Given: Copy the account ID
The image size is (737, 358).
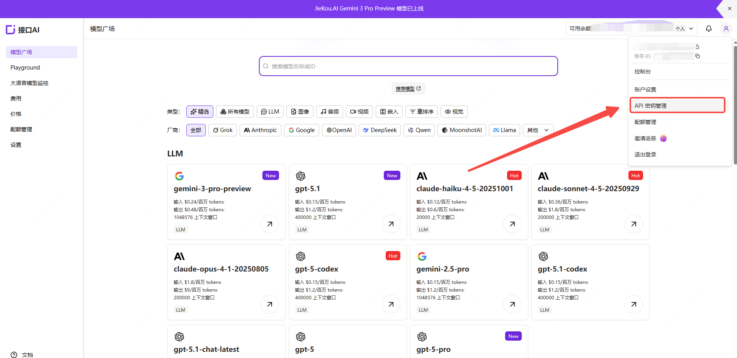Looking at the screenshot, I should click(x=698, y=56).
